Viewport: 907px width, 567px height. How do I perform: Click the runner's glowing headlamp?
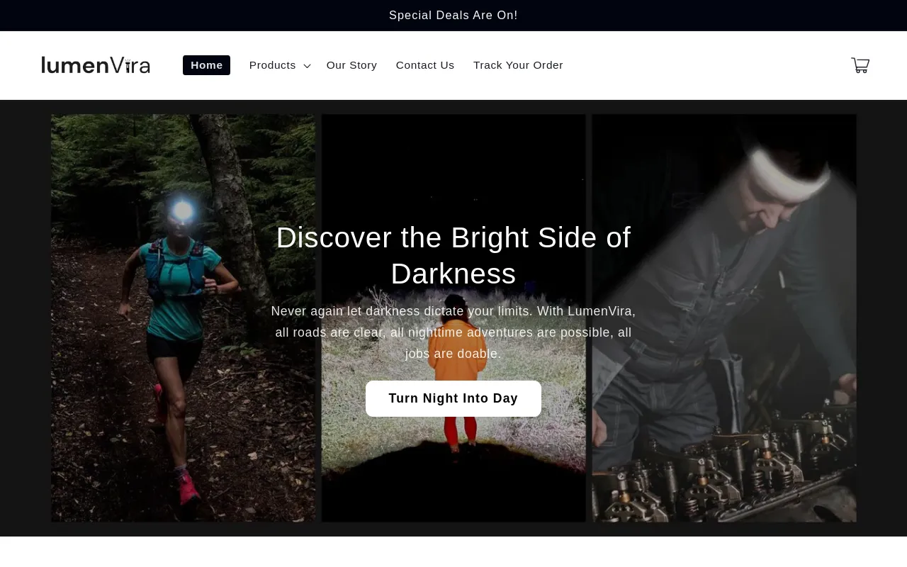coord(183,210)
